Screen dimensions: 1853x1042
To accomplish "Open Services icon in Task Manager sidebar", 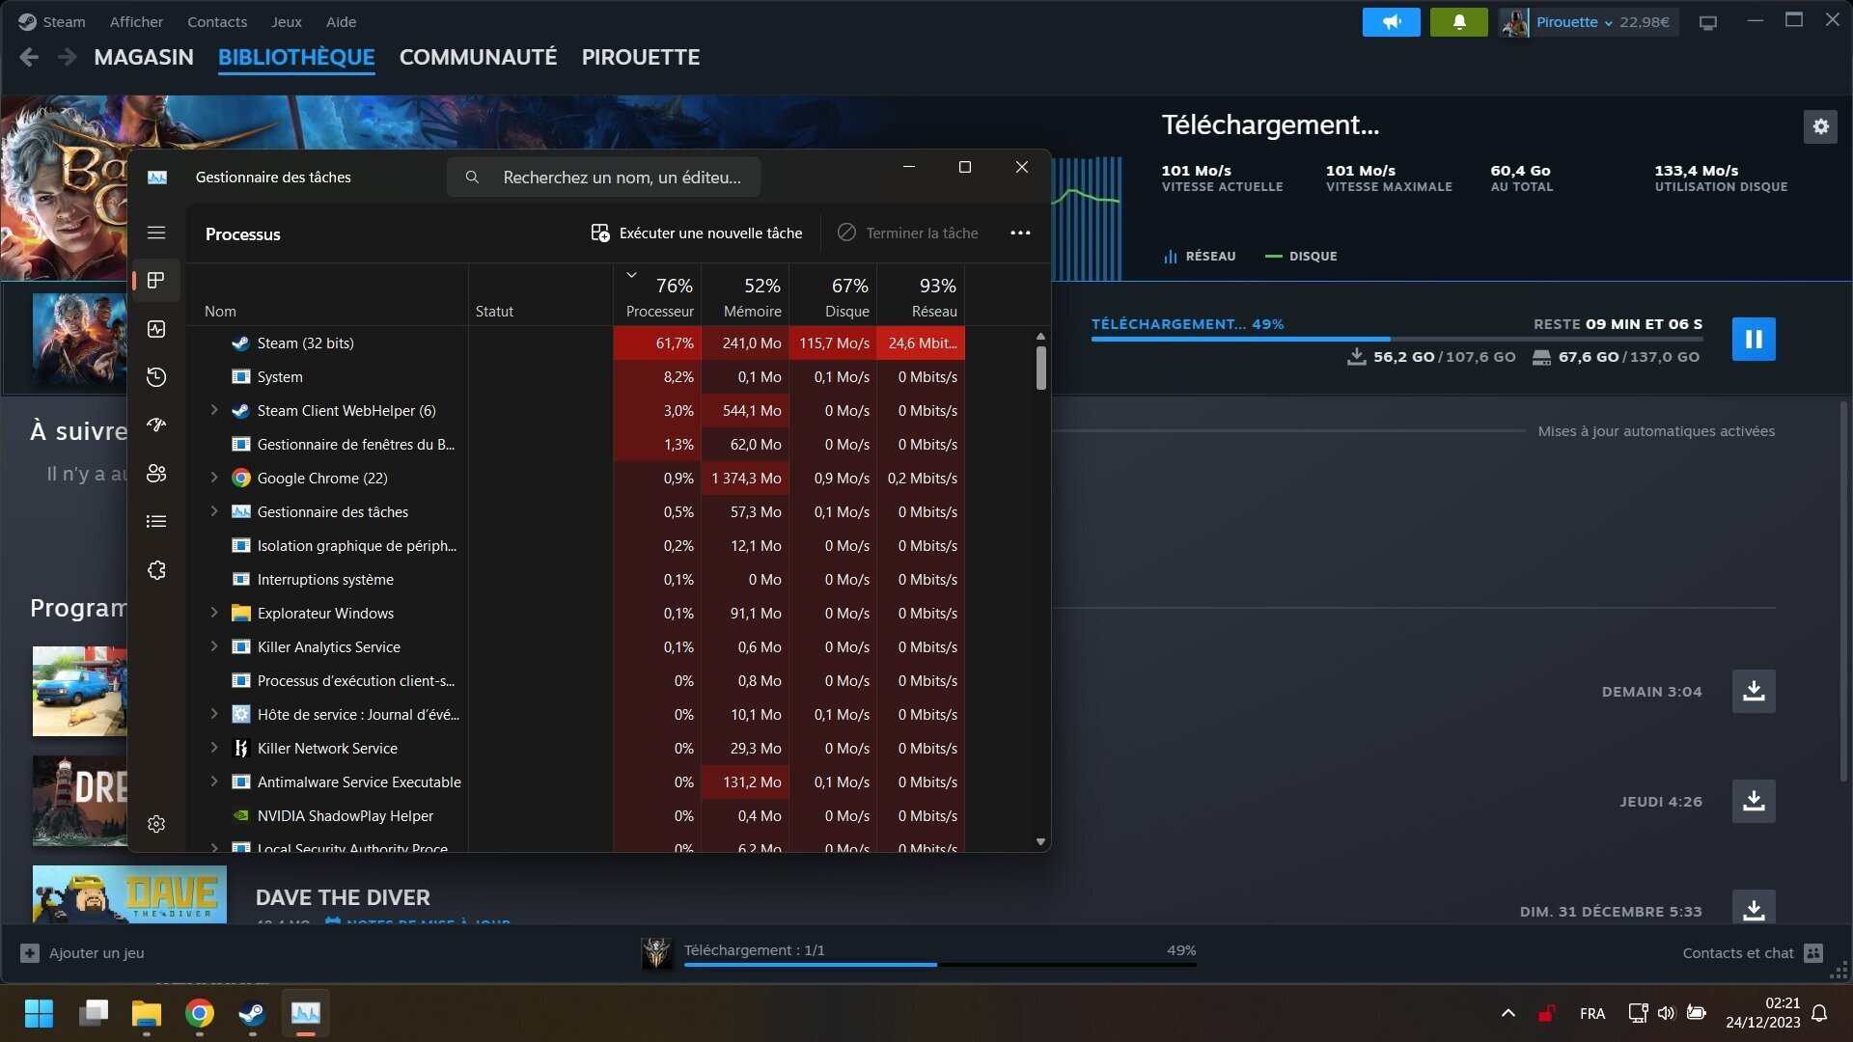I will [156, 570].
